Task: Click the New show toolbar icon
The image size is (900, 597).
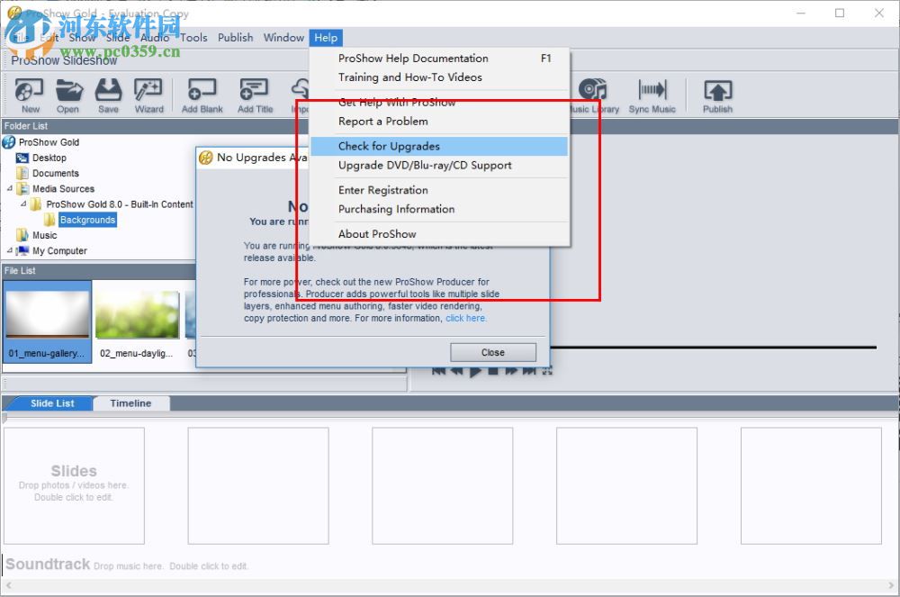Action: 30,95
